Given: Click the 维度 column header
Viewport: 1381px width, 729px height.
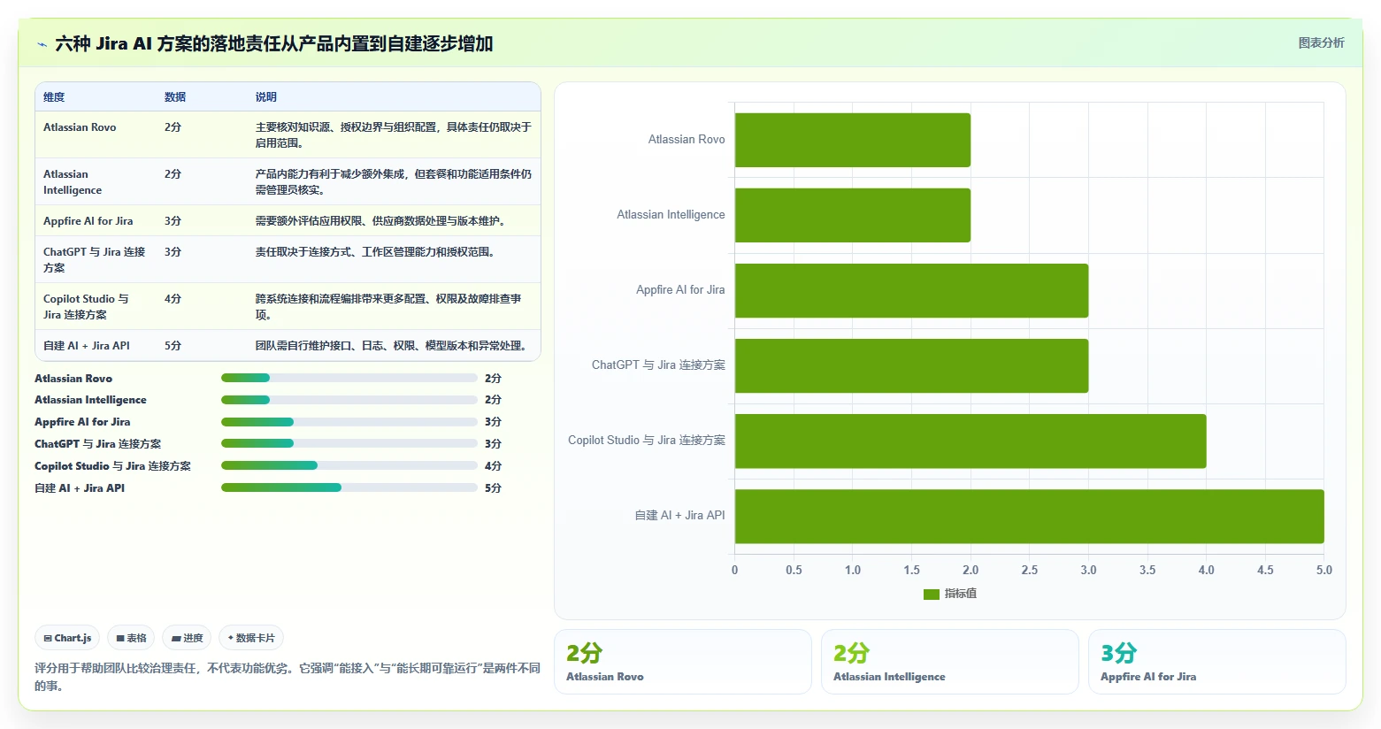Looking at the screenshot, I should [54, 97].
